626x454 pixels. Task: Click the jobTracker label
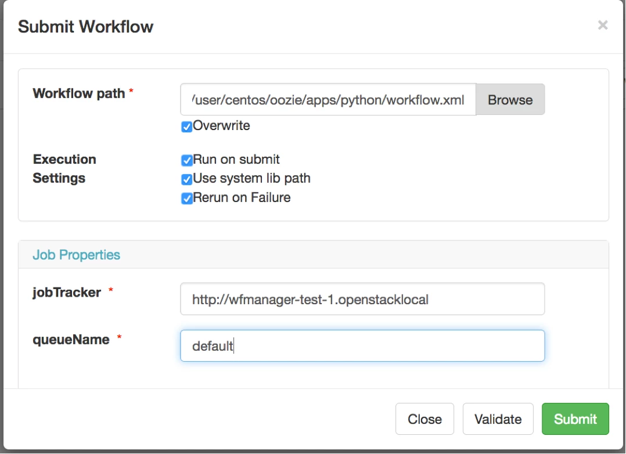[x=67, y=293]
